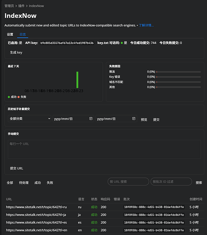This screenshot has height=235, width=207.
Task: Click the 创建时间 column header
Action: pos(196,199)
